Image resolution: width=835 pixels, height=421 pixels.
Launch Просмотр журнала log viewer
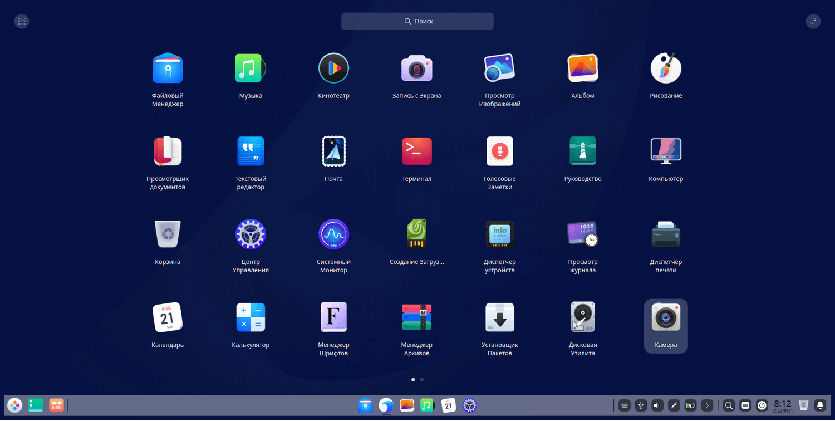click(583, 234)
